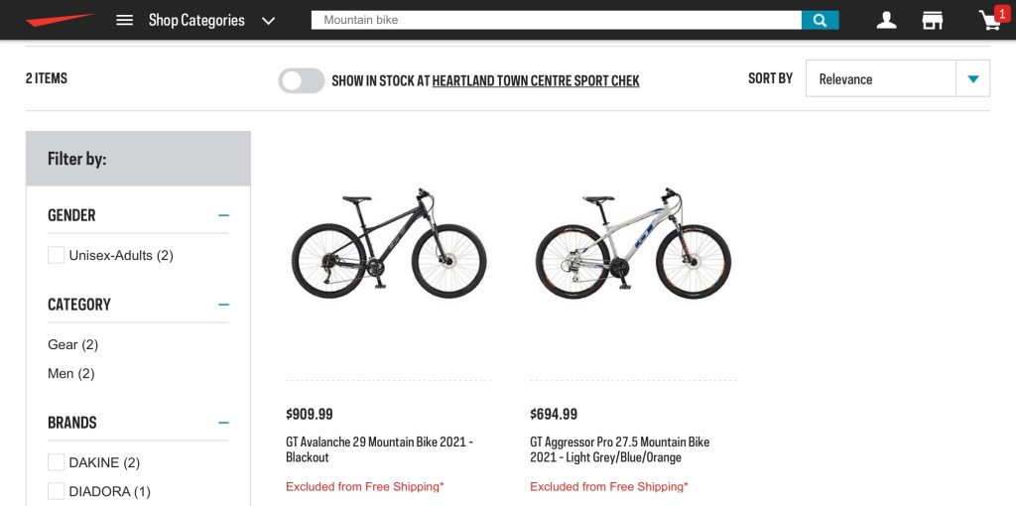Collapse the Gender filter section
The image size is (1016, 506).
(223, 215)
